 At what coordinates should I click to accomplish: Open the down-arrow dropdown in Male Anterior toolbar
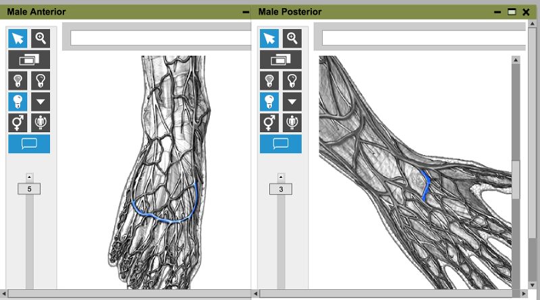point(40,102)
